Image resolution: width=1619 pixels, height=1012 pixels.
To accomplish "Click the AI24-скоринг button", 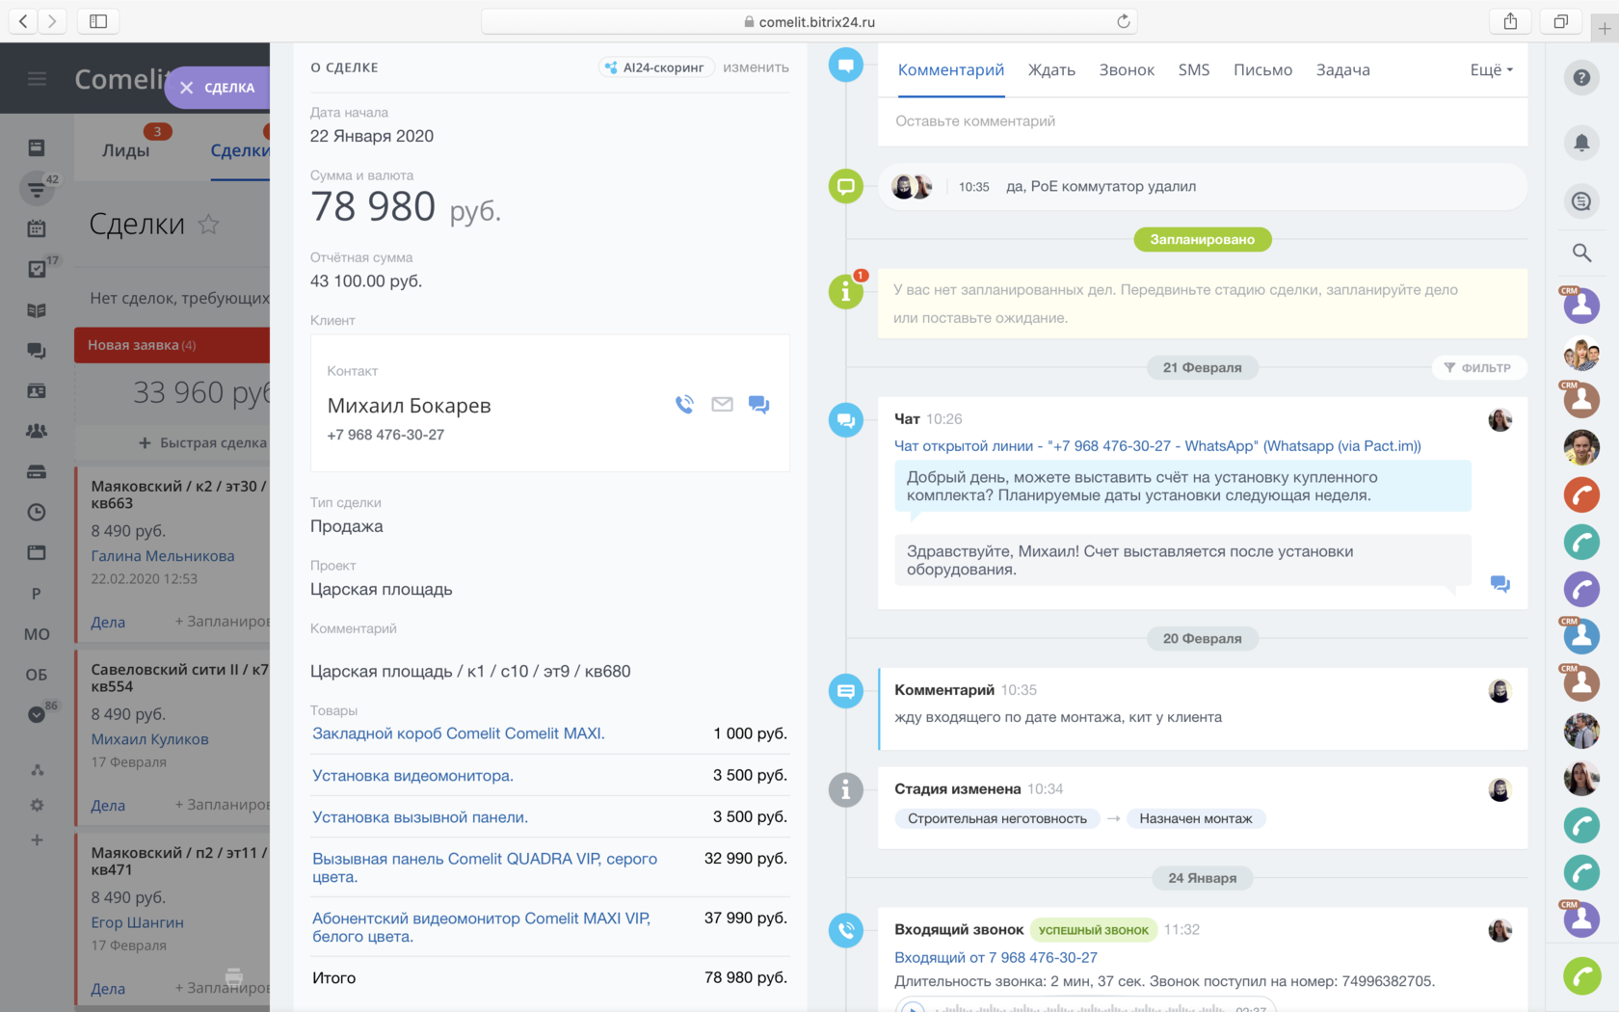I will (x=655, y=67).
